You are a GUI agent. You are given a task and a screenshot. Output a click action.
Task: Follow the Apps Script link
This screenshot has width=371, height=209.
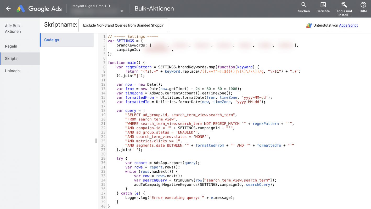[x=348, y=25]
